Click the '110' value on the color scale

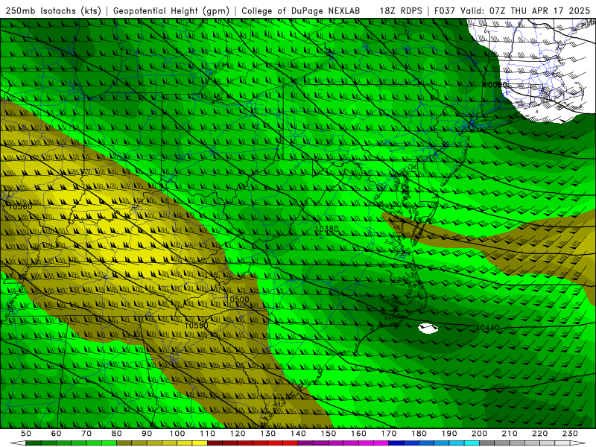[208, 434]
